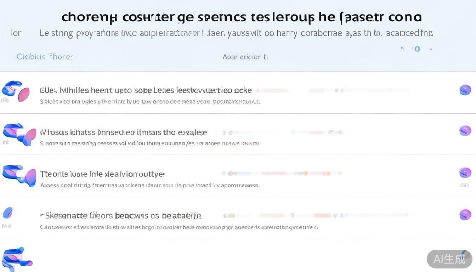Click the purple badge on the 'Wtosas khatss' row
The width and height of the screenshot is (476, 272).
click(465, 131)
